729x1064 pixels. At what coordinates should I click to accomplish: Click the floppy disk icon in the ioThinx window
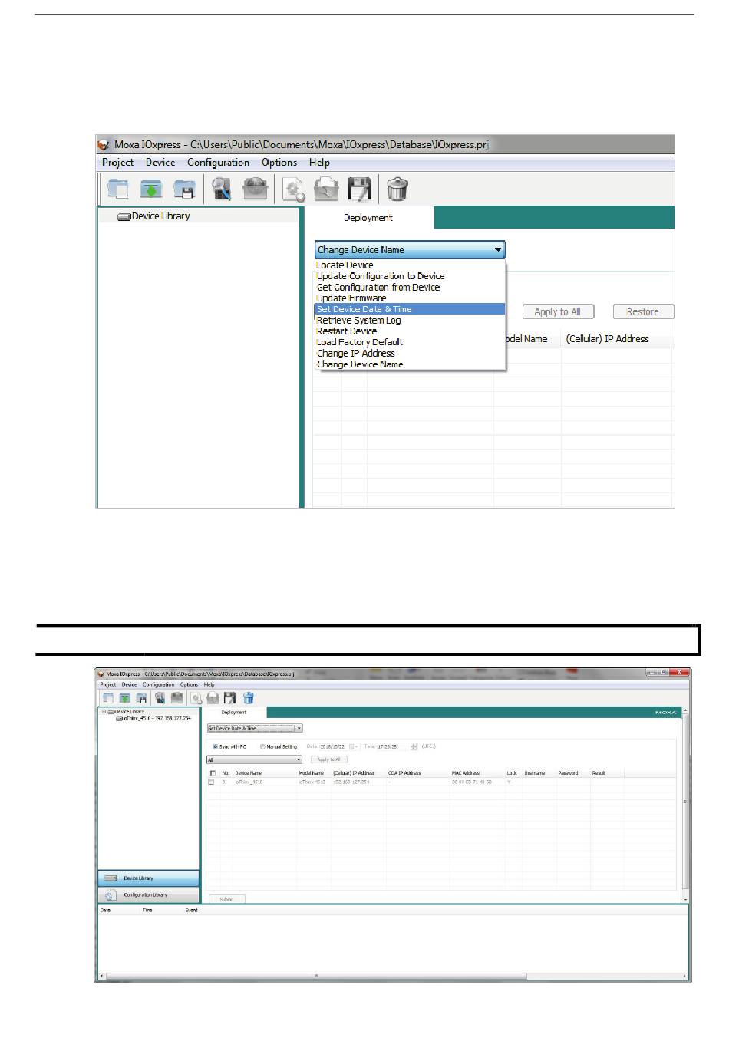tap(229, 698)
